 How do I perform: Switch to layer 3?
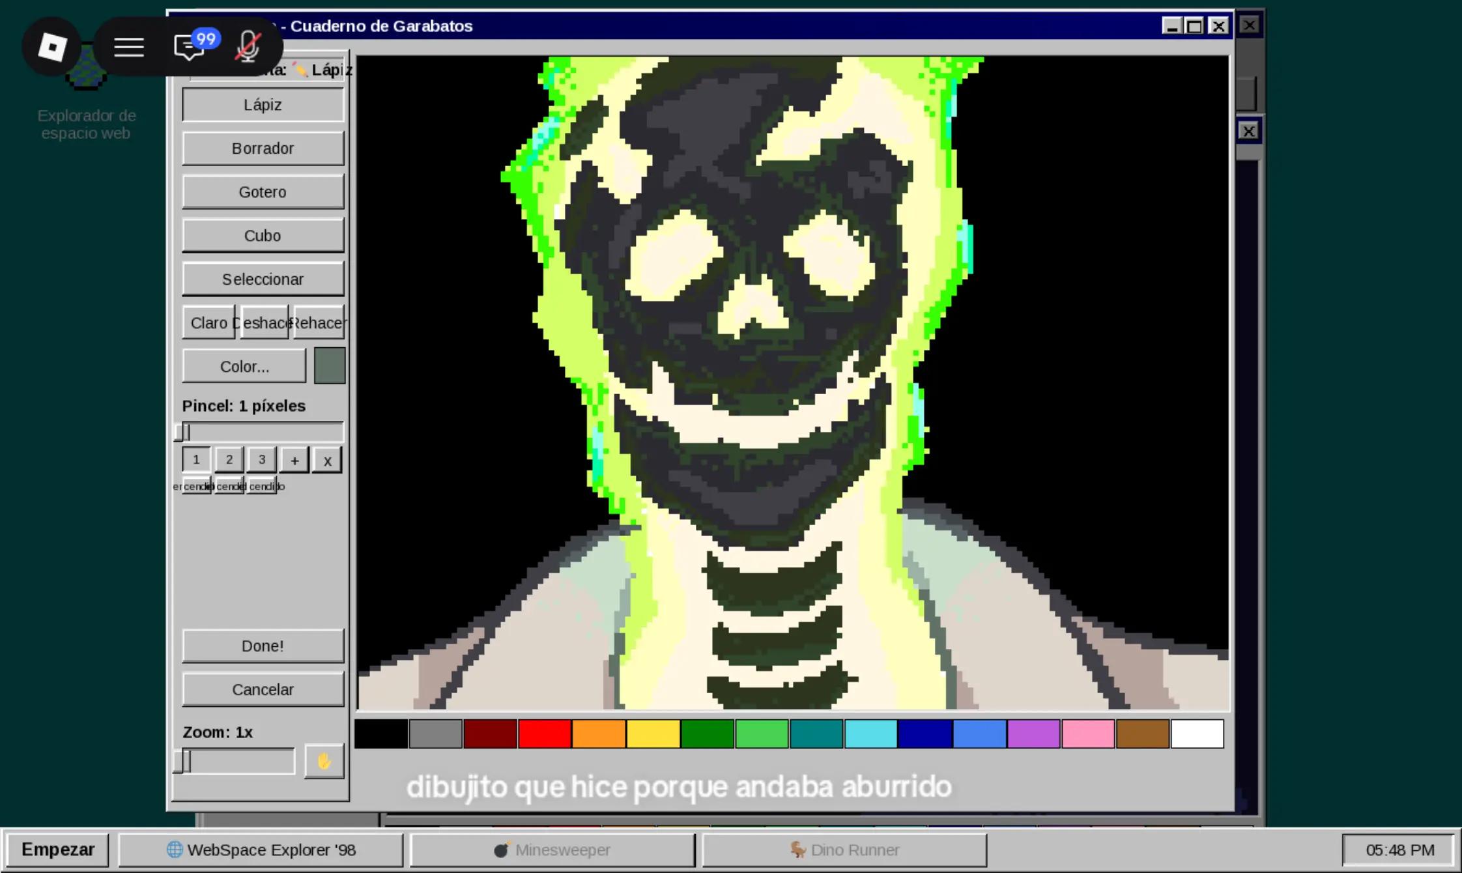[261, 460]
